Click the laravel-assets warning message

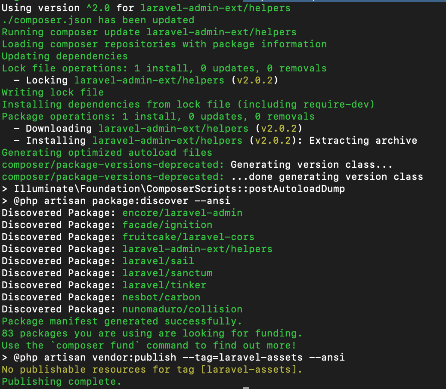[x=151, y=369]
